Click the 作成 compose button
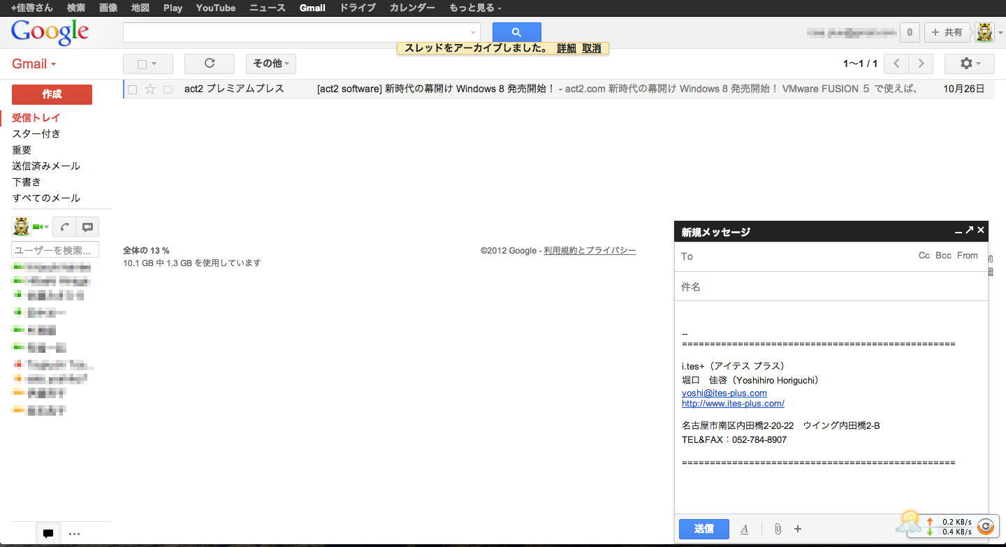Screen dimensions: 1006x547 click(52, 94)
